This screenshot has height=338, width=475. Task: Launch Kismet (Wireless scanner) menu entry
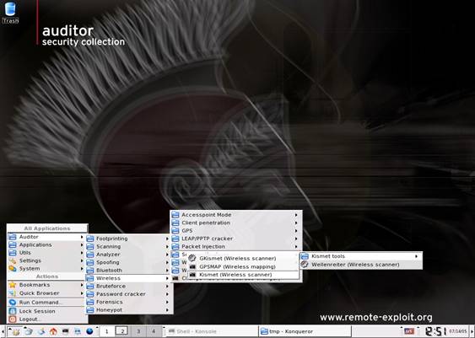click(243, 275)
